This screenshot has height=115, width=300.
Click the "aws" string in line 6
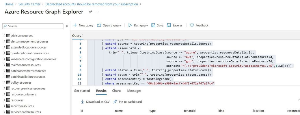pyautogui.click(x=189, y=57)
